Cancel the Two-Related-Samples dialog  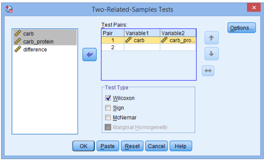pyautogui.click(x=157, y=146)
